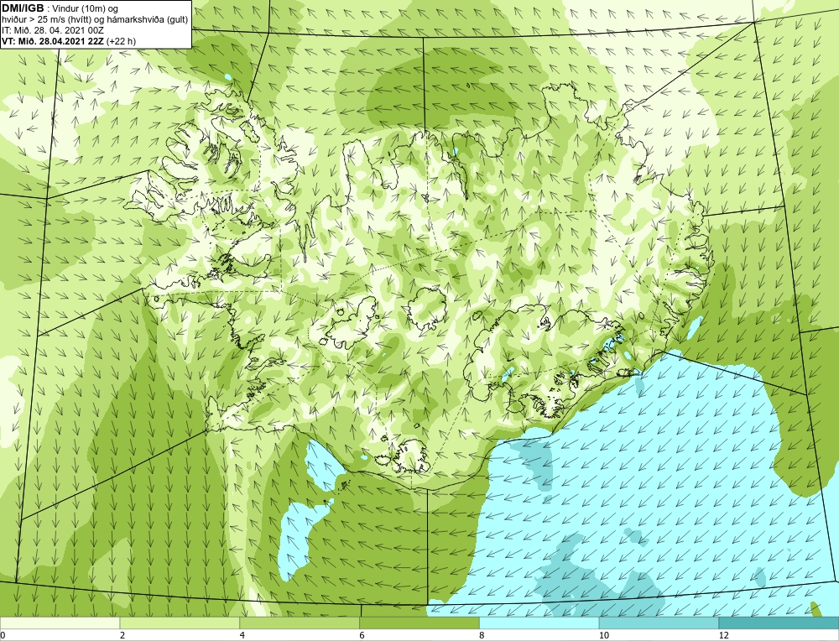This screenshot has height=641, width=839.
Task: Click the legend label '4'
Action: tap(242, 635)
